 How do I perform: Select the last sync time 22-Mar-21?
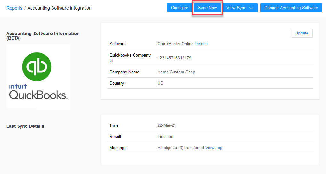pos(167,125)
